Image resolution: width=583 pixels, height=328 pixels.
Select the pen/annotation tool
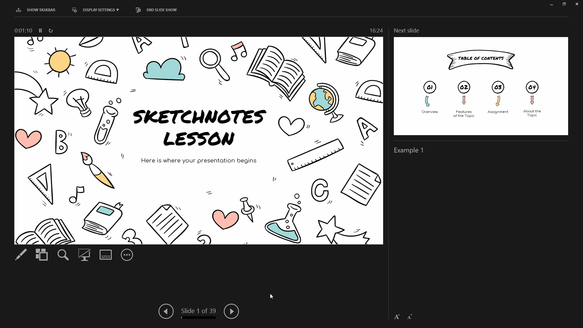21,255
